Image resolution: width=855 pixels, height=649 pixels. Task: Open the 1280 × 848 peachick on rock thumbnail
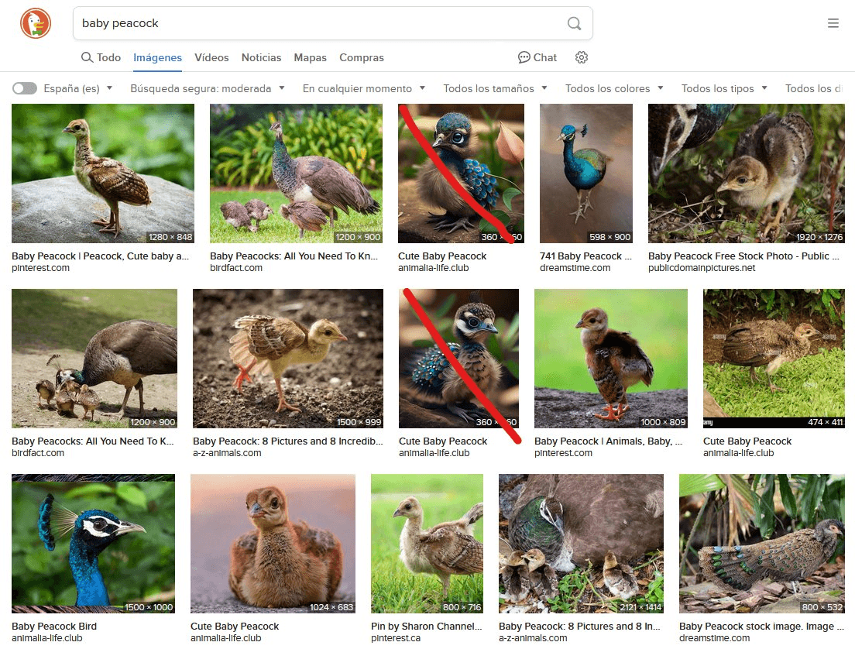click(103, 173)
